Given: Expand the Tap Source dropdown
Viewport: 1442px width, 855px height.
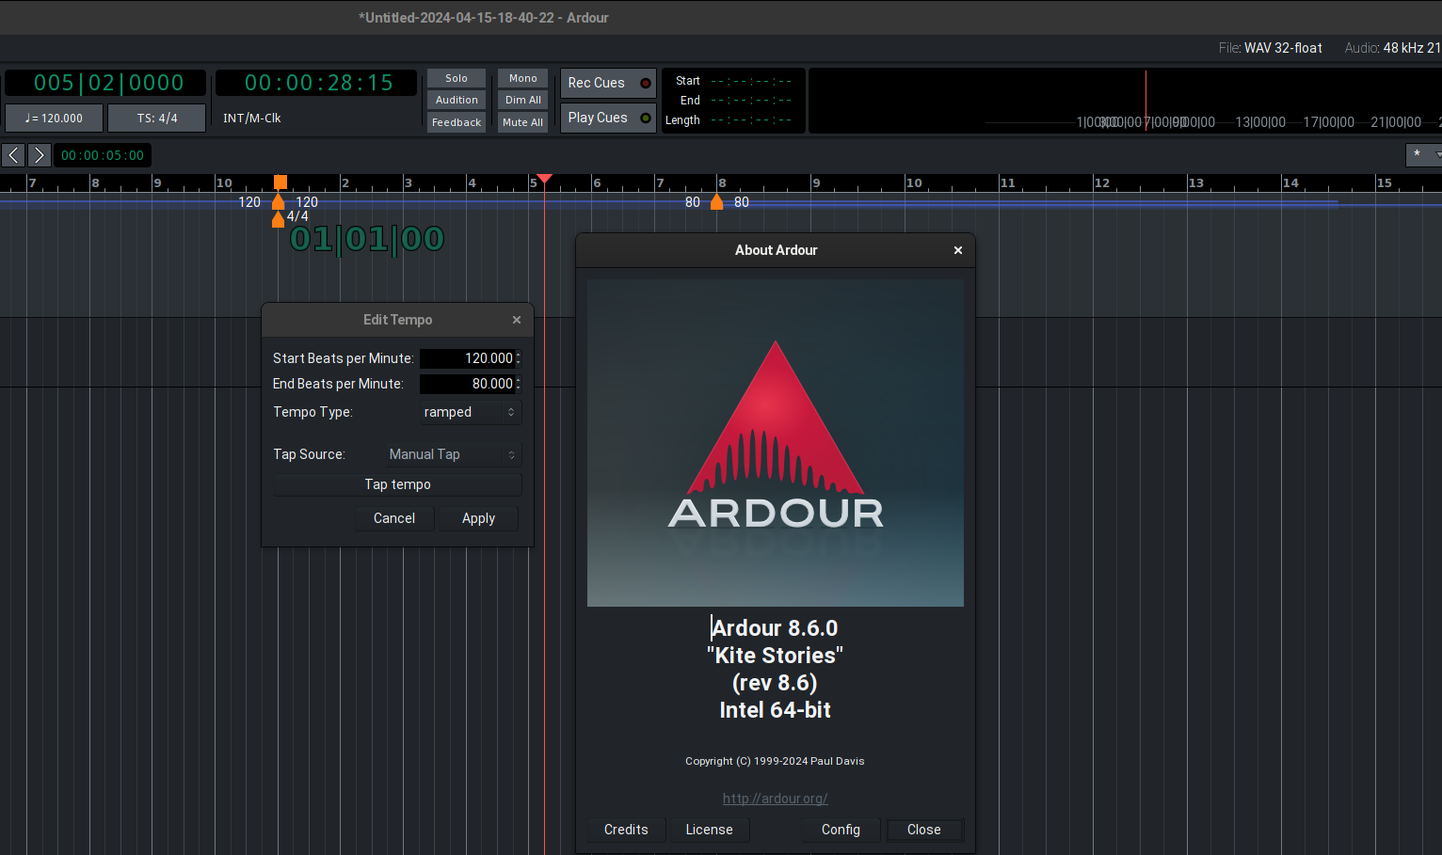Looking at the screenshot, I should point(453,454).
